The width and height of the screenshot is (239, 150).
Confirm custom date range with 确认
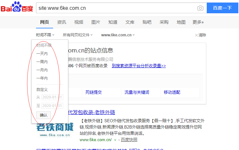[x=44, y=115]
